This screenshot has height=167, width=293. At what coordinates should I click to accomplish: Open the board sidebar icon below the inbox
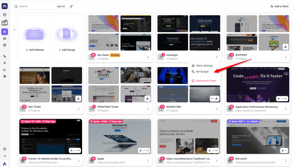point(5,45)
